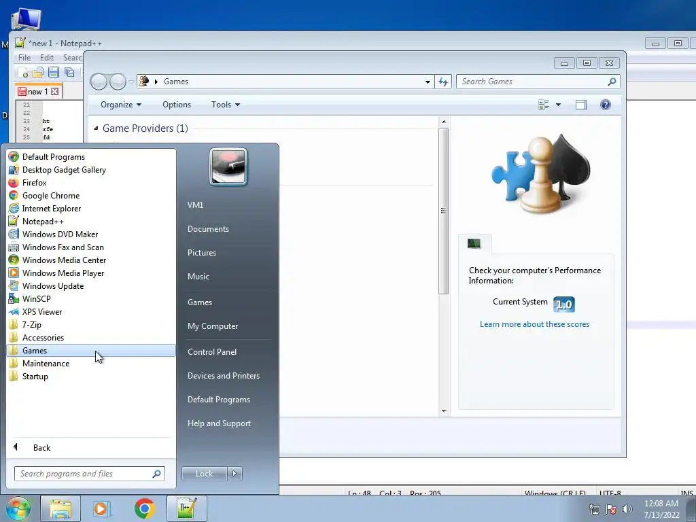Click the performance score 1.0 badge
The height and width of the screenshot is (522, 696).
[564, 304]
